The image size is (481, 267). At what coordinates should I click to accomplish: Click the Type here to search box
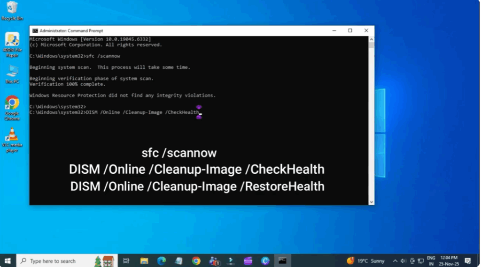67,261
